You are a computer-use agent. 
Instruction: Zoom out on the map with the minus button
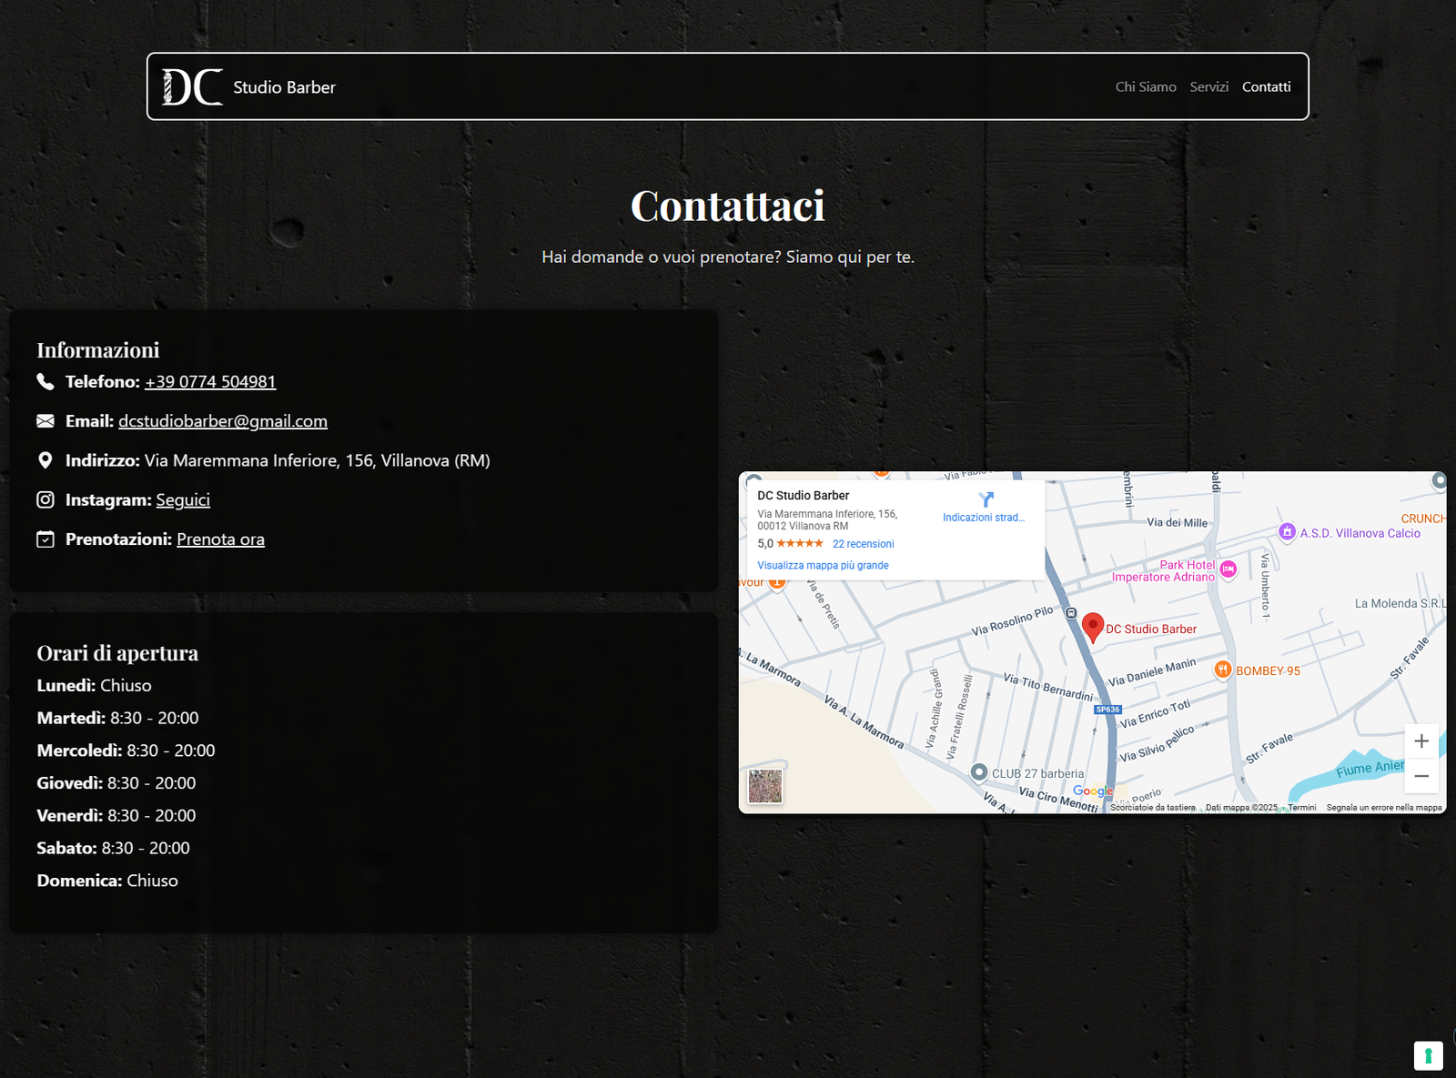[1421, 776]
